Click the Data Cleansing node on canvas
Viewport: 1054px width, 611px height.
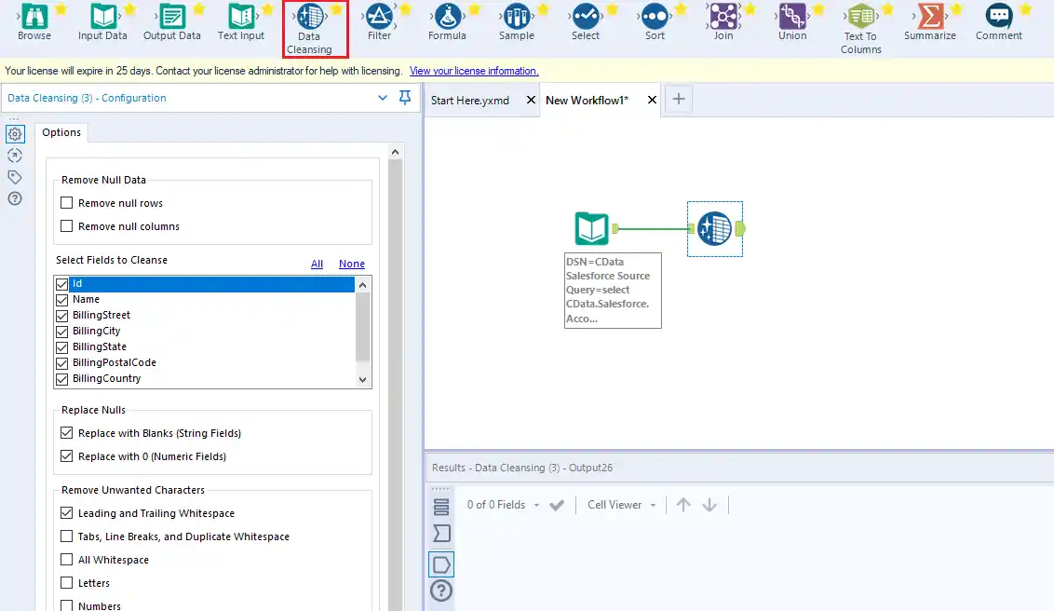click(714, 229)
